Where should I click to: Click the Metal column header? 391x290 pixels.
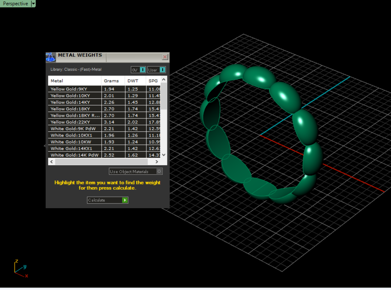[74, 81]
